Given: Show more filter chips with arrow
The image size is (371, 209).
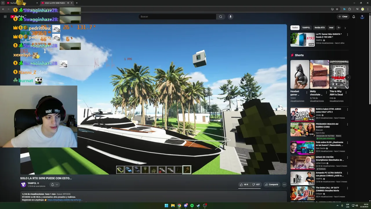Looking at the screenshot, I should [345, 28].
